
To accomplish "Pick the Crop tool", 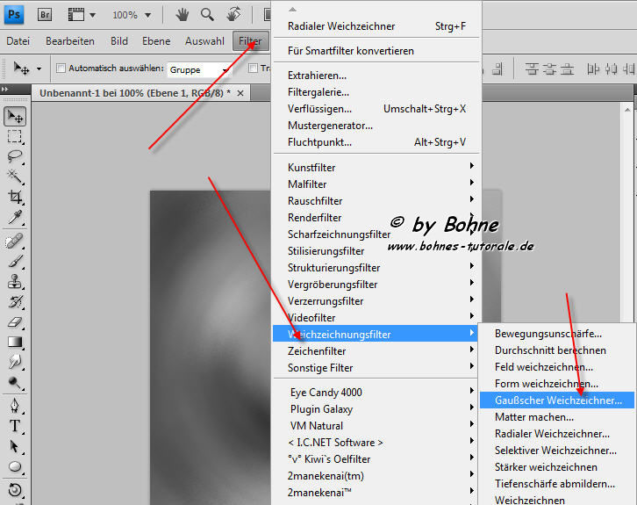I will pos(15,198).
